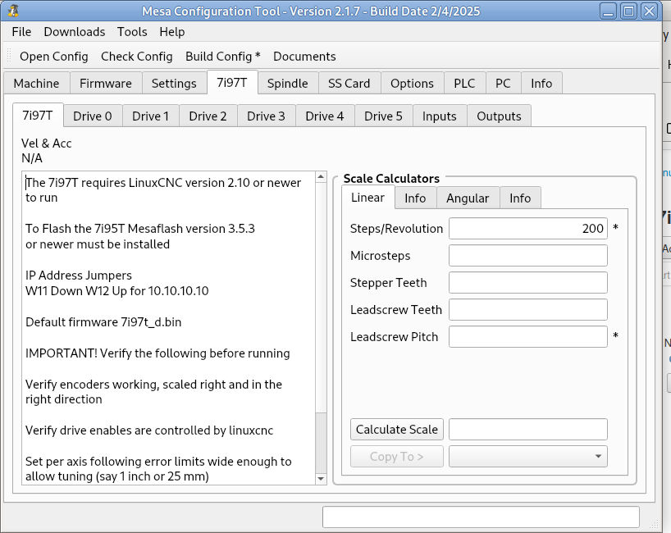Select the top-level 7i97T tab
Screen dimensions: 671x533
coord(232,82)
